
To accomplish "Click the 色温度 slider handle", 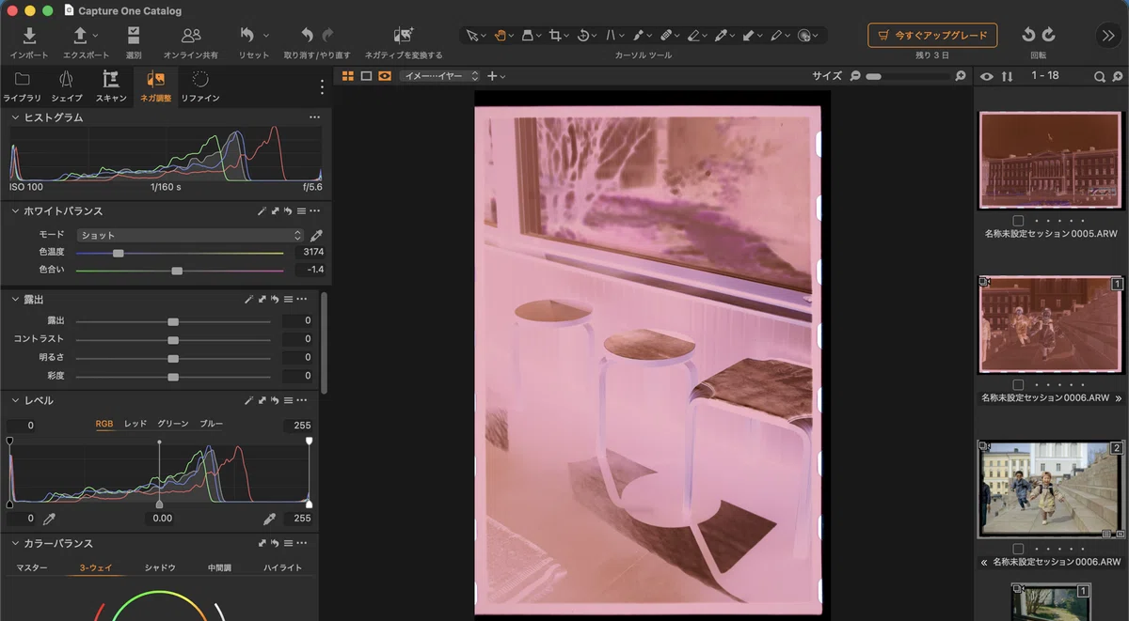I will point(118,253).
